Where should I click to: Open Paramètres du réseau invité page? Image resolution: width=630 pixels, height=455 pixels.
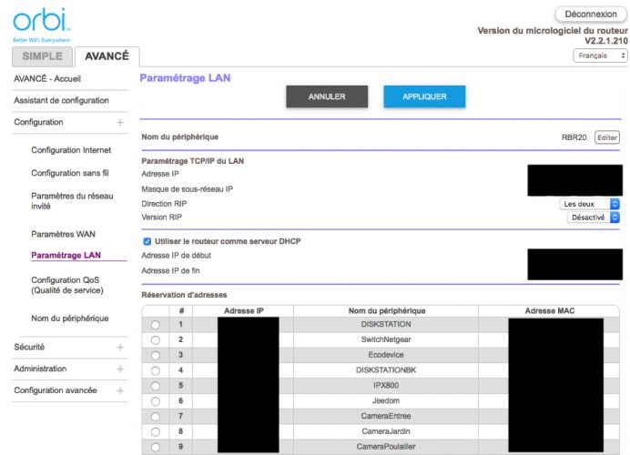pos(72,201)
